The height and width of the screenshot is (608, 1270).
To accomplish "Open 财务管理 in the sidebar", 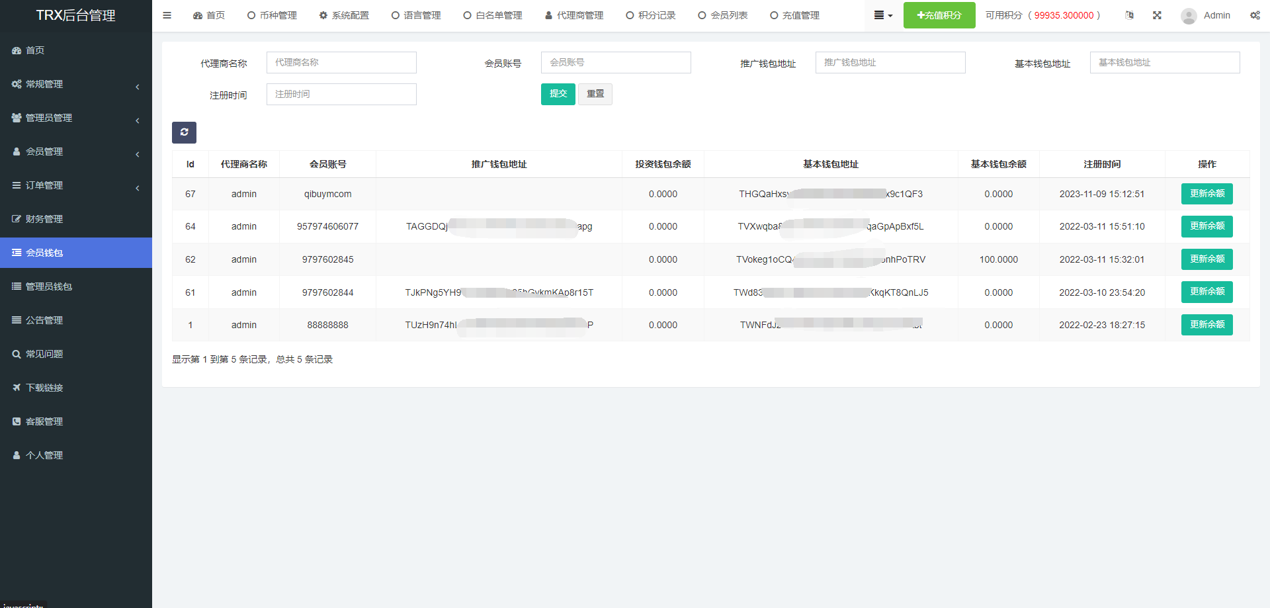I will coord(76,219).
